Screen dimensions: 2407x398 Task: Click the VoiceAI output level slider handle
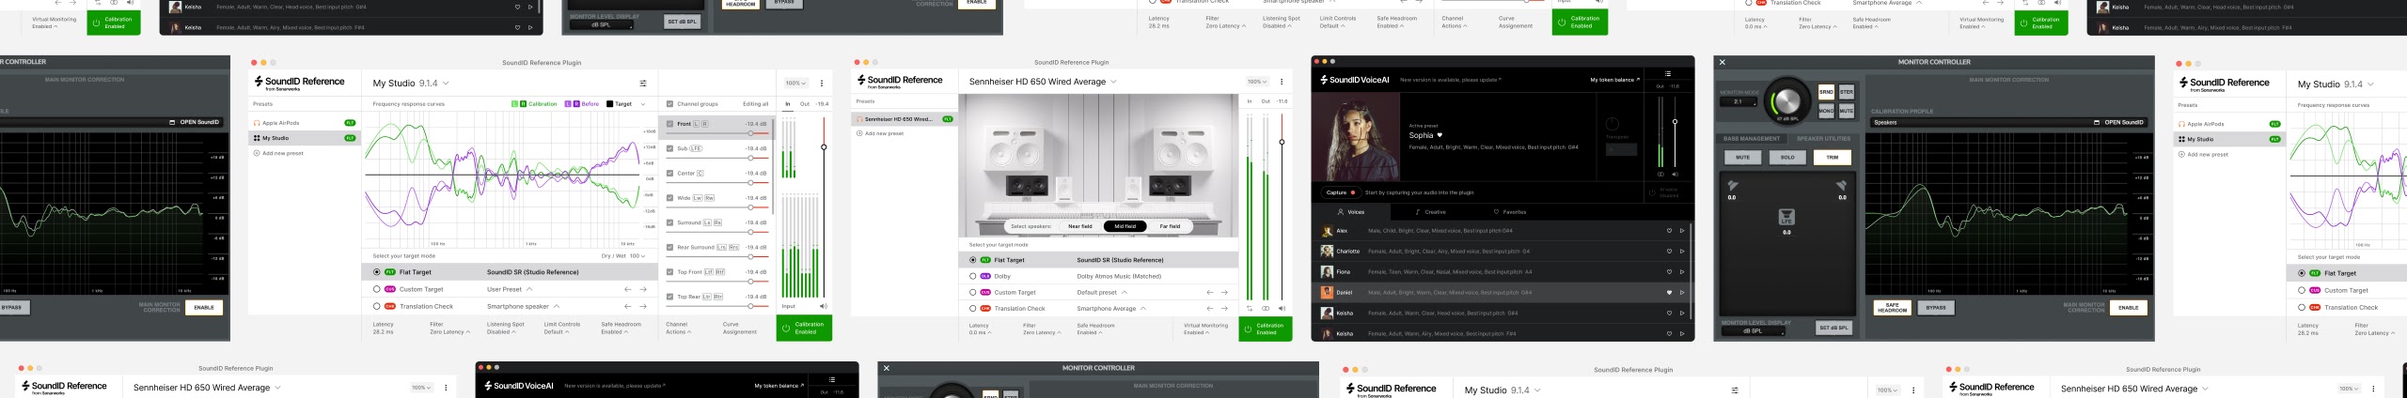pyautogui.click(x=1675, y=122)
